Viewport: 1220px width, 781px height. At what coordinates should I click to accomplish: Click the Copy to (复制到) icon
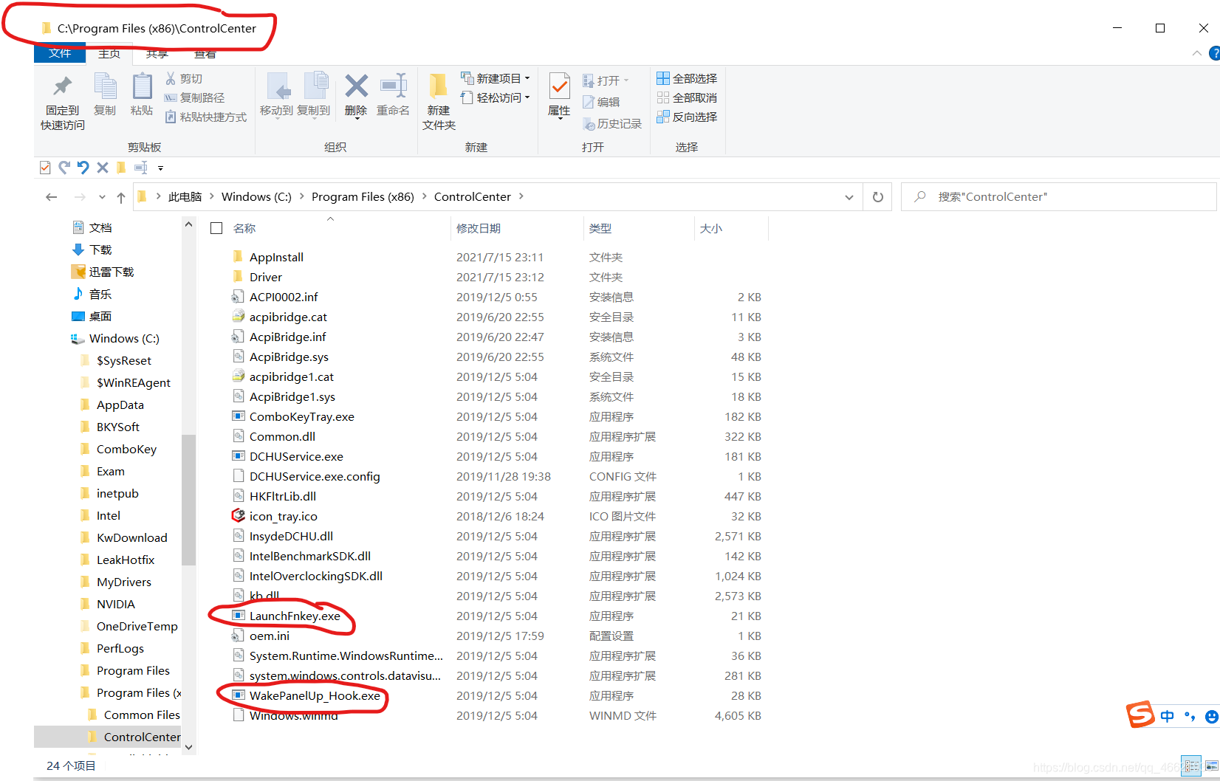click(x=315, y=86)
